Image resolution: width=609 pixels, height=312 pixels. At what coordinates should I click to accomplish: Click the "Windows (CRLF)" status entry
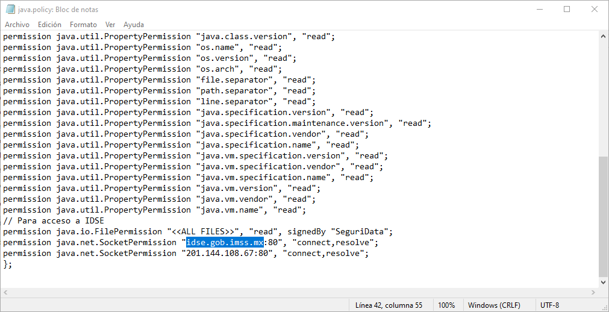coord(494,305)
